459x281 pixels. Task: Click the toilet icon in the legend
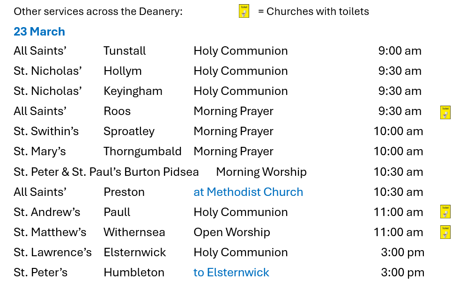[x=244, y=11]
